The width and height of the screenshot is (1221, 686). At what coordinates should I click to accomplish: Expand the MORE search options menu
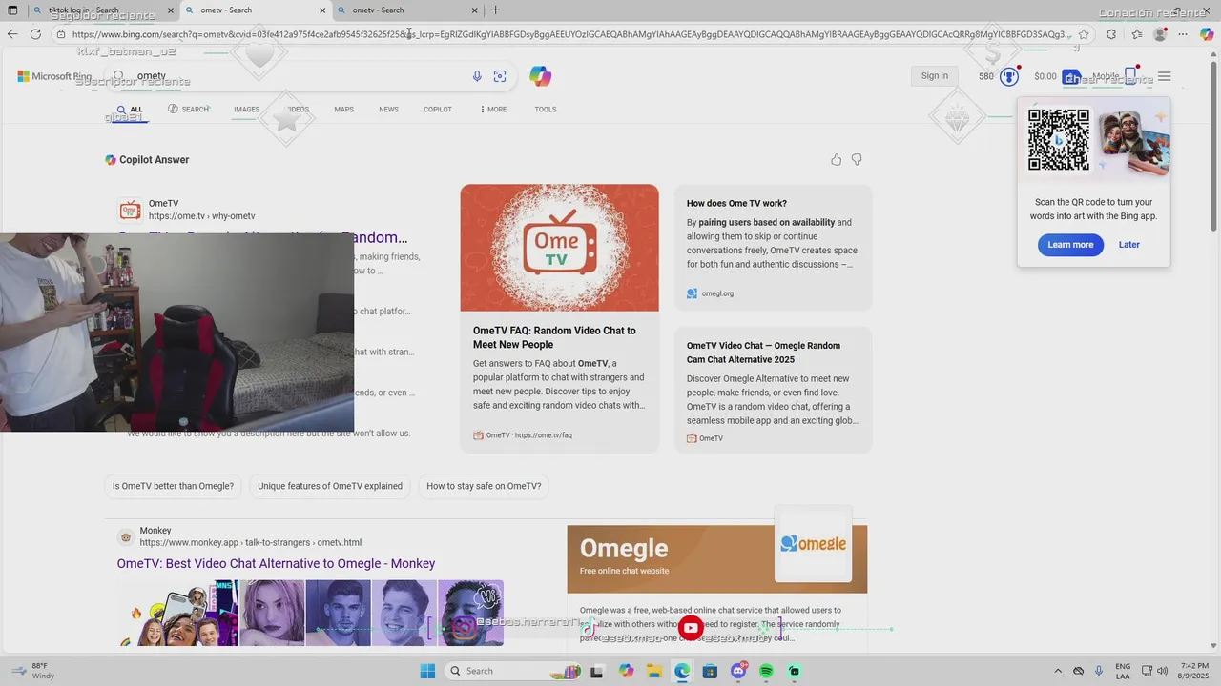pyautogui.click(x=494, y=110)
